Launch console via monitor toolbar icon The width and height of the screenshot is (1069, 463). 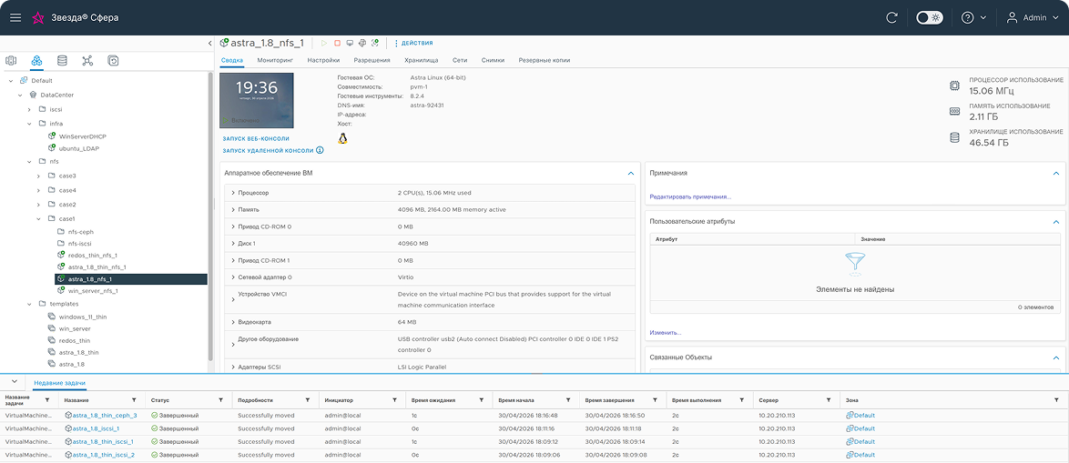click(350, 43)
